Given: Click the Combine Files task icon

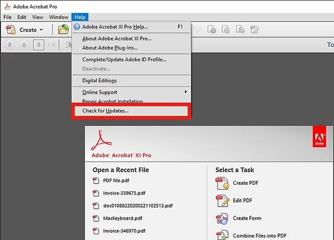Looking at the screenshot, I should 222,235.
